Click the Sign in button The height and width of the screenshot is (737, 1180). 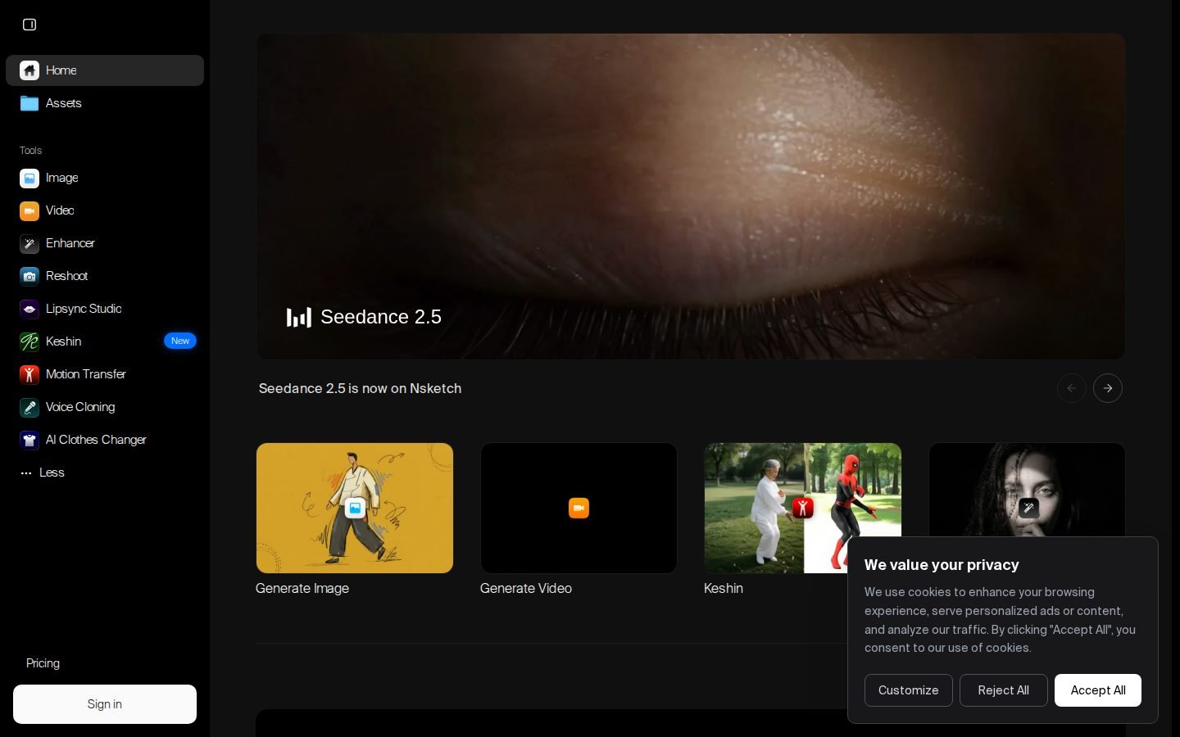tap(105, 704)
